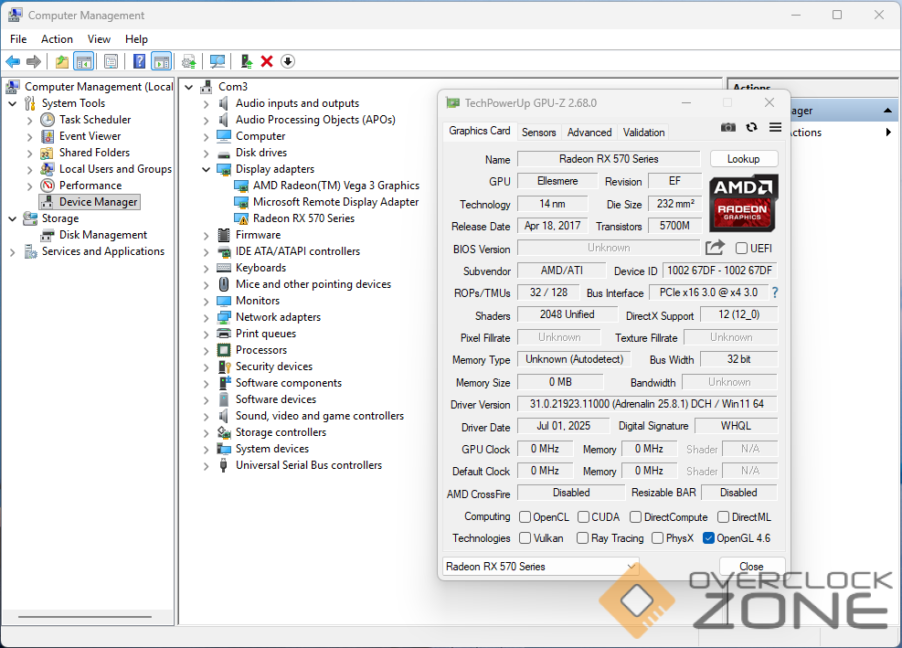Image resolution: width=902 pixels, height=648 pixels.
Task: Click the blue help question mark toolbar icon
Action: click(x=140, y=61)
